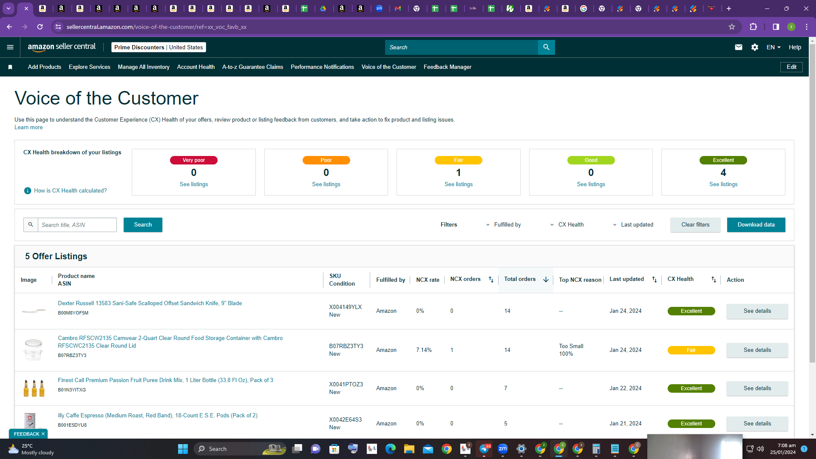Expand the Fulfilled by filter dropdown
816x459 pixels.
point(504,225)
